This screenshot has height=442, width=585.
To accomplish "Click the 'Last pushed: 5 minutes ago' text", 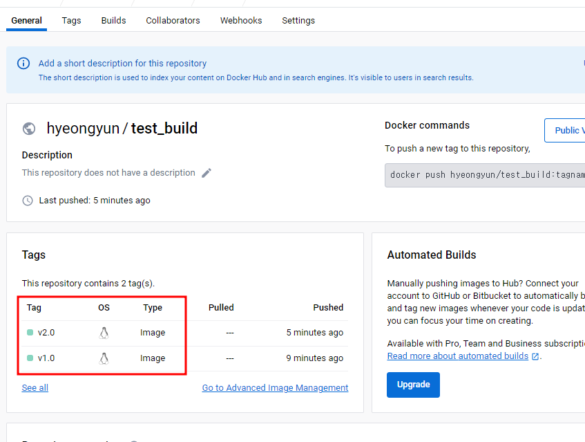I will (95, 201).
